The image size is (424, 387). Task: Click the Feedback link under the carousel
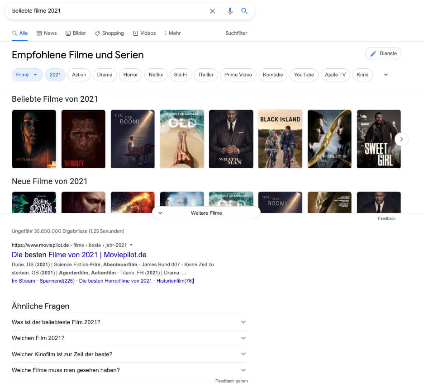tap(386, 218)
